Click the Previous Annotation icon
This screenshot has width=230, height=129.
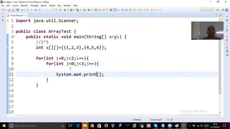pyautogui.click(x=141, y=10)
